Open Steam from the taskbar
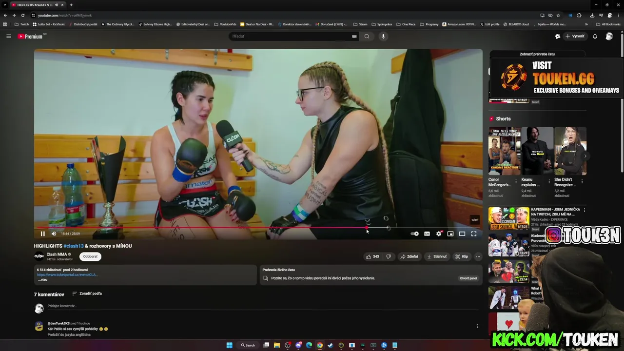The height and width of the screenshot is (351, 624). coord(330,345)
